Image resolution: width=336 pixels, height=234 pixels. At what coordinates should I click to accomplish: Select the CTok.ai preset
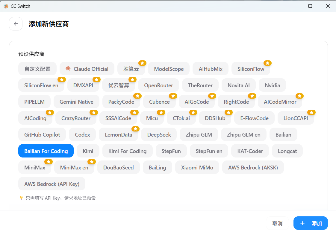181,118
